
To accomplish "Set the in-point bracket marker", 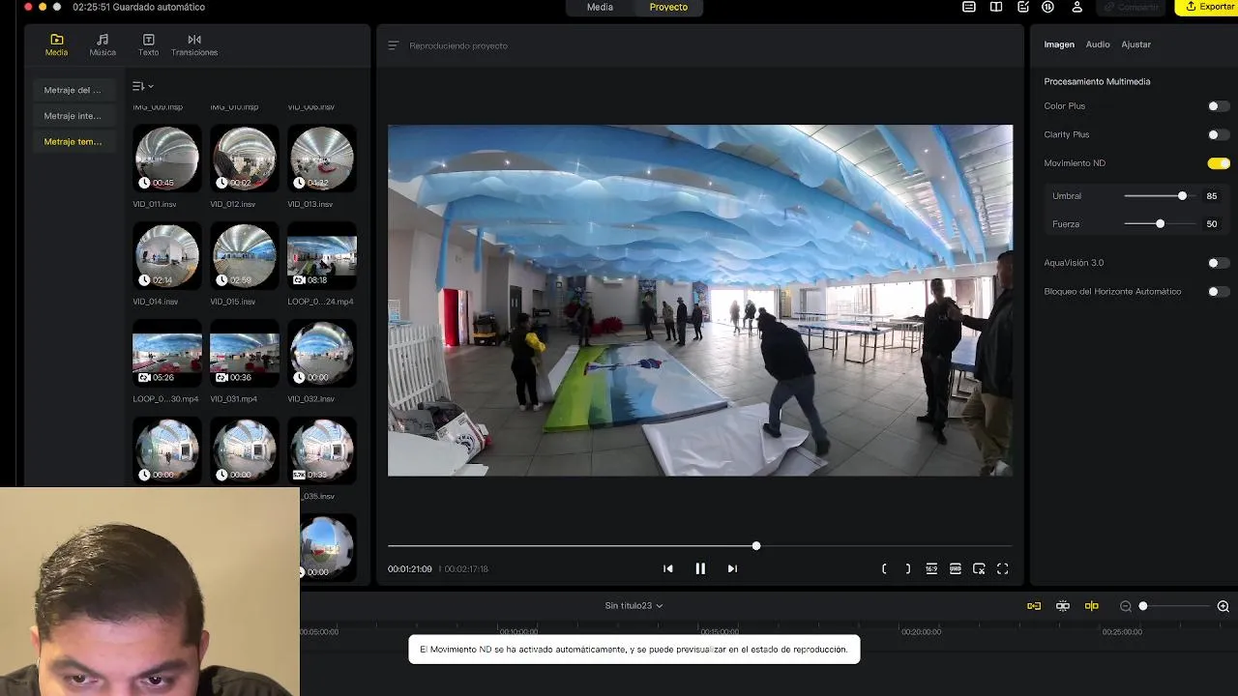I will 884,568.
